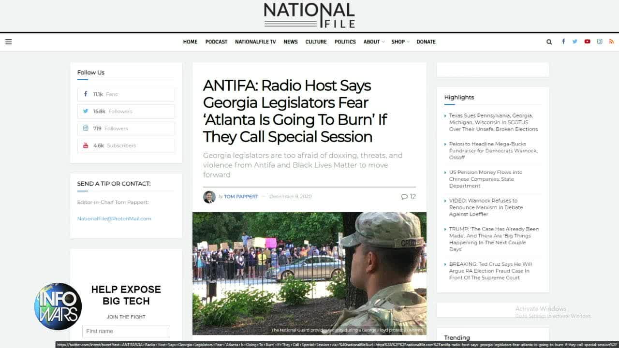The height and width of the screenshot is (348, 619).
Task: Open the PODCAST menu item
Action: click(216, 42)
